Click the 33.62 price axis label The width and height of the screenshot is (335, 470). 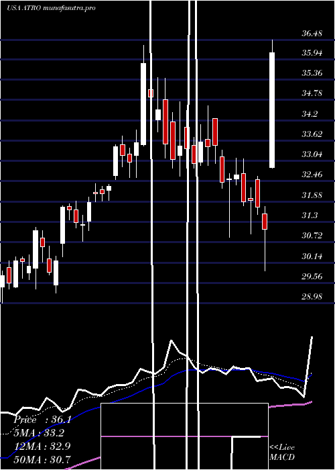click(312, 134)
